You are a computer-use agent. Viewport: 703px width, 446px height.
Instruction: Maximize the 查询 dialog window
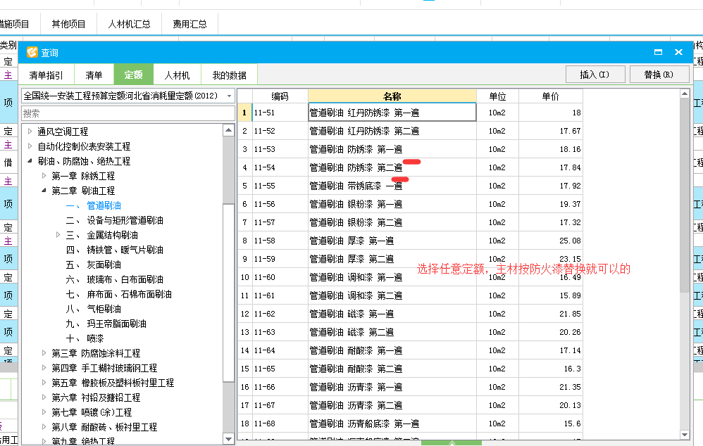tap(658, 52)
